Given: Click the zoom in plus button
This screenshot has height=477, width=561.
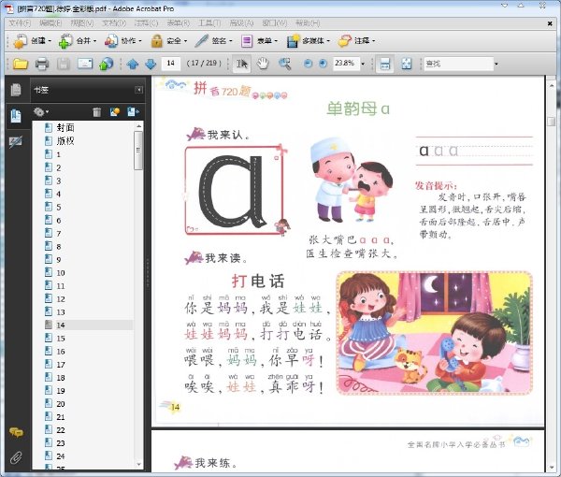Looking at the screenshot, I should [323, 64].
